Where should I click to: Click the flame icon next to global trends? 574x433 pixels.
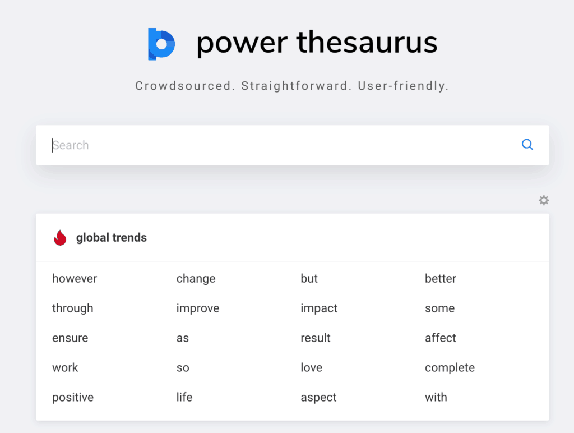click(x=59, y=237)
